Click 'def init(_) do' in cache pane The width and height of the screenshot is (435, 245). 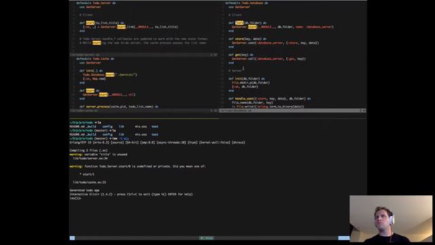pyautogui.click(x=91, y=71)
